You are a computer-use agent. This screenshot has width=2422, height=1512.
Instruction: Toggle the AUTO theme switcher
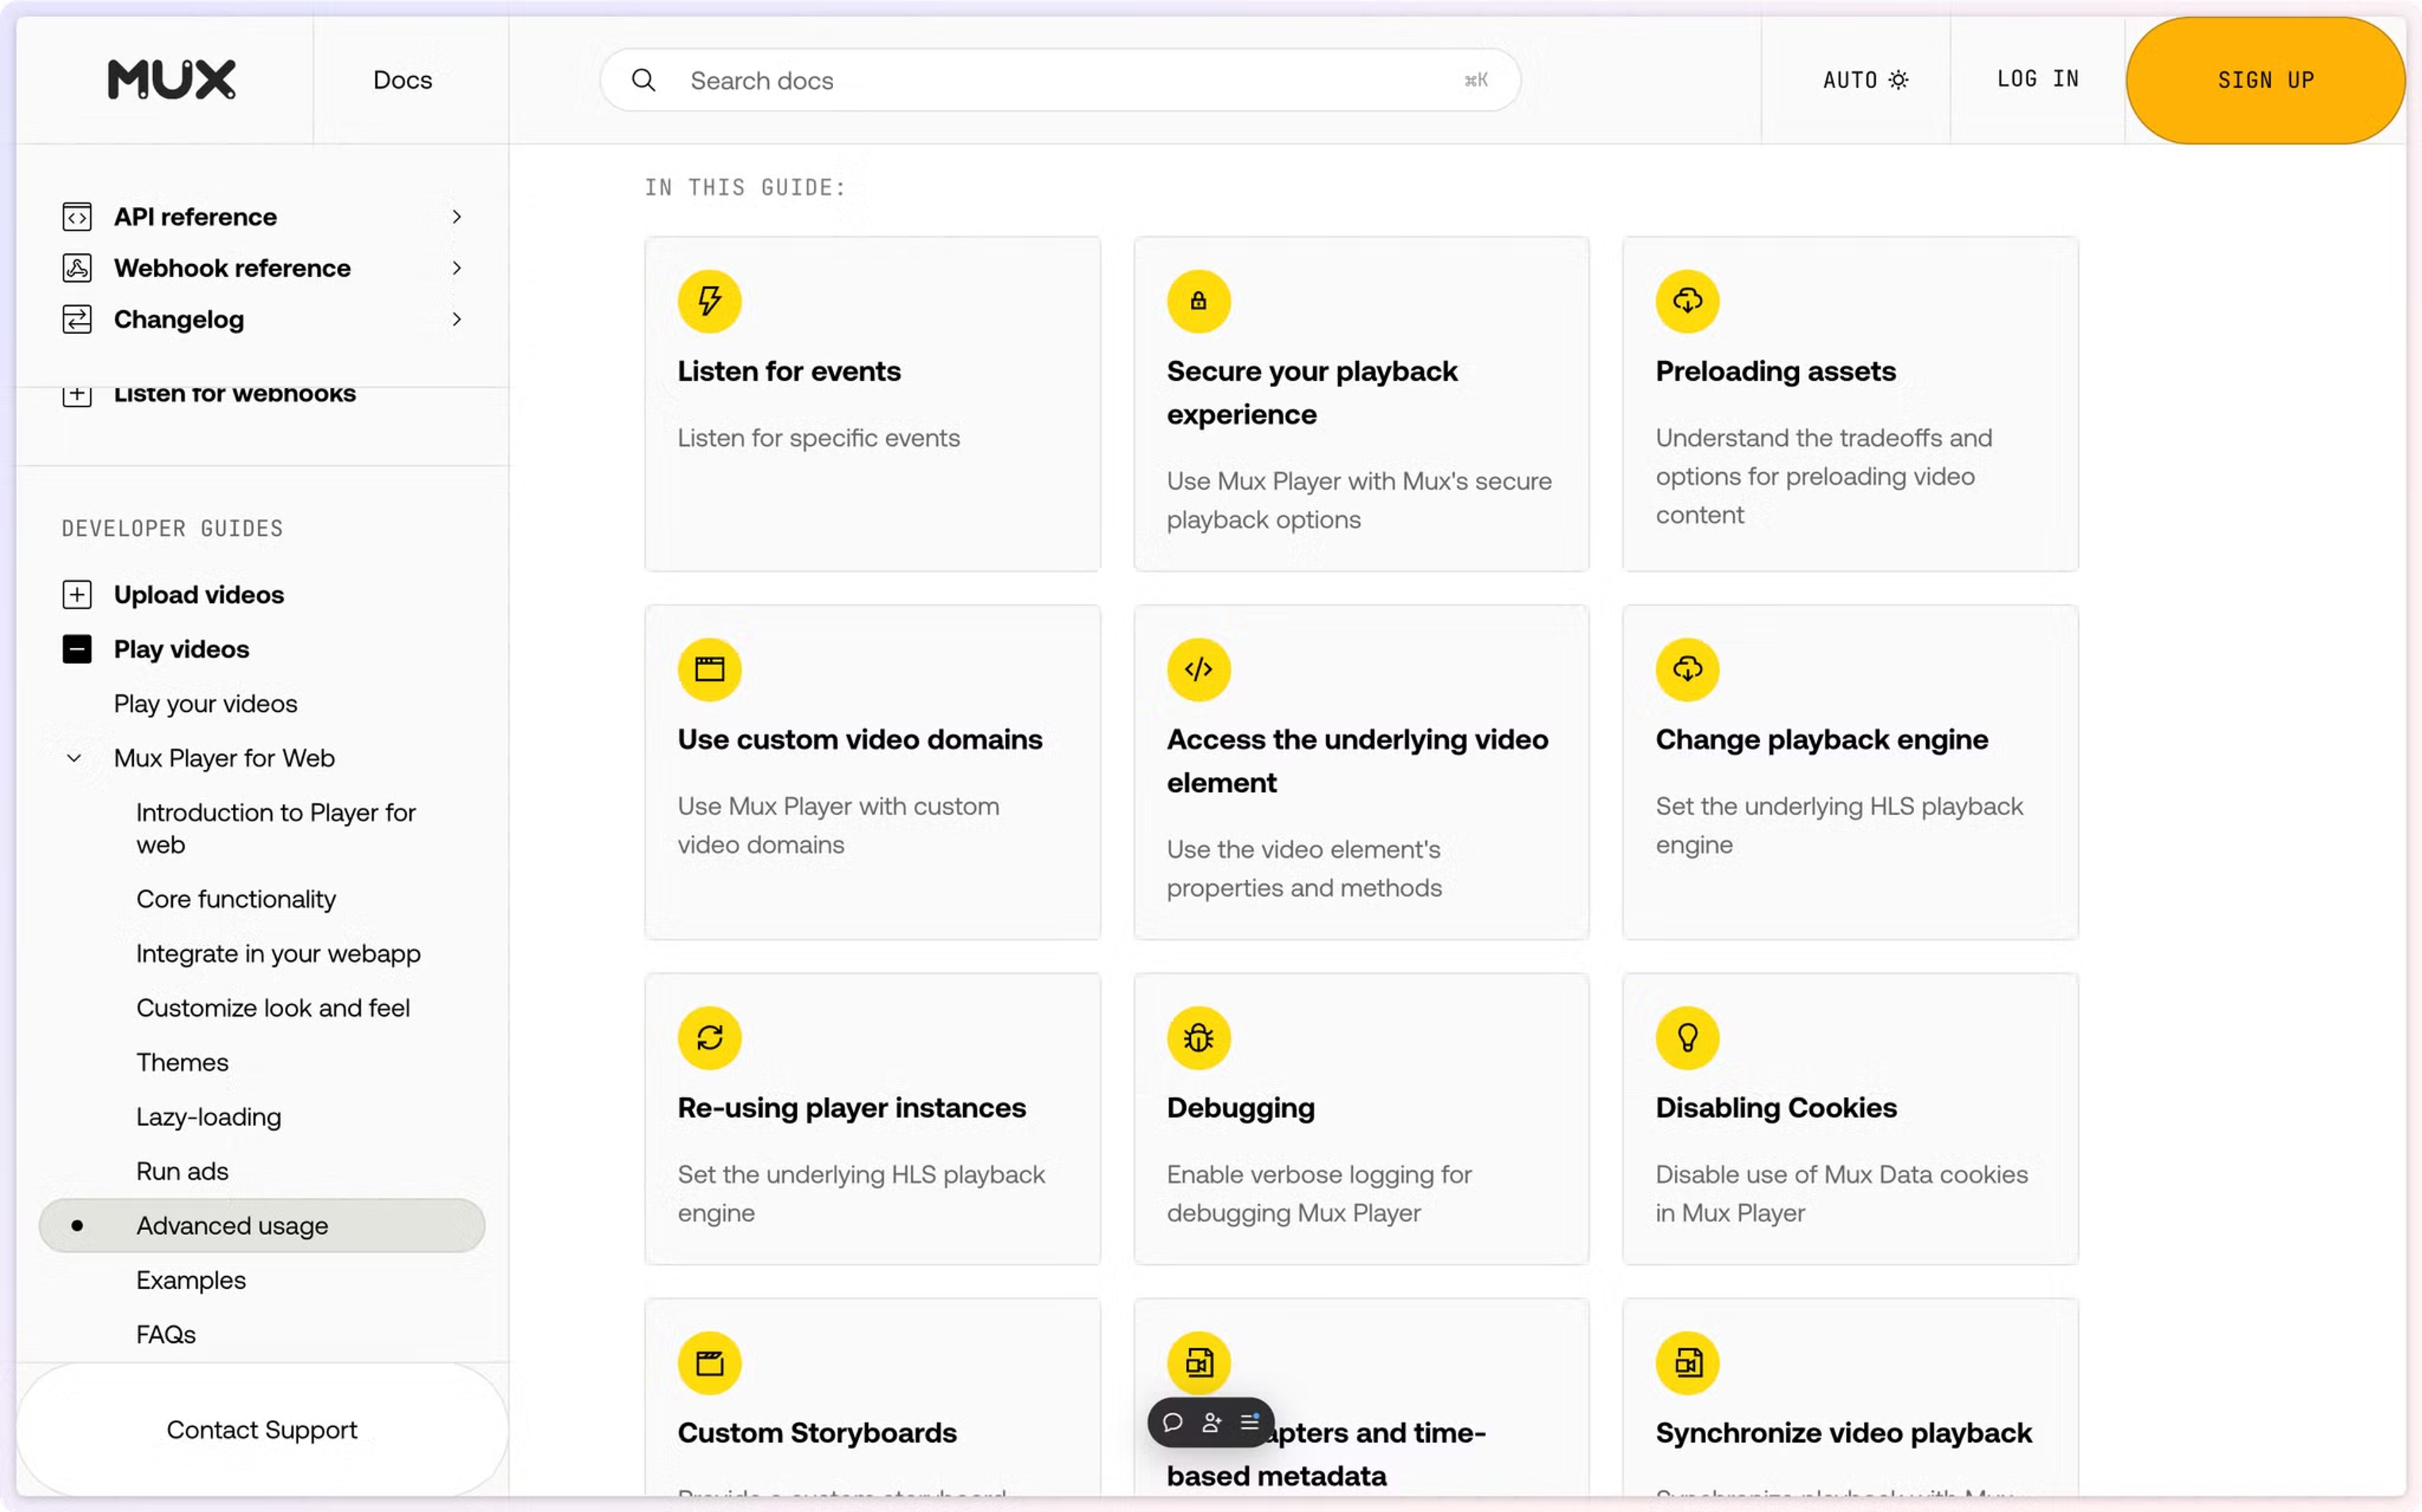[x=1865, y=80]
